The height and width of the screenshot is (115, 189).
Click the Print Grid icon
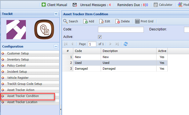click(137, 21)
